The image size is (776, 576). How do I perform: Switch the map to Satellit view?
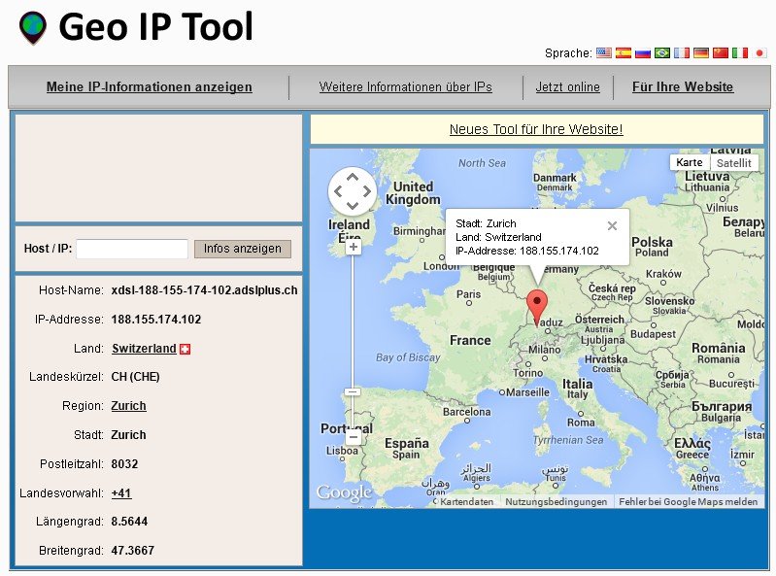[x=733, y=163]
